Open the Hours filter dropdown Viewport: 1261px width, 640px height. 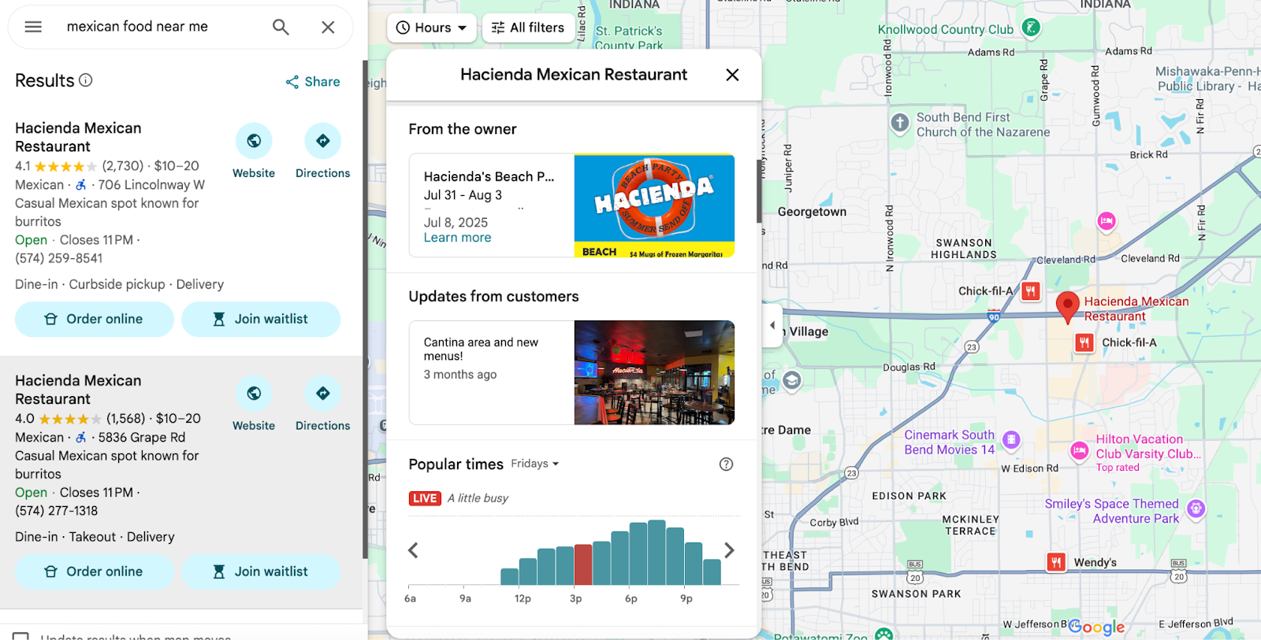pyautogui.click(x=432, y=28)
